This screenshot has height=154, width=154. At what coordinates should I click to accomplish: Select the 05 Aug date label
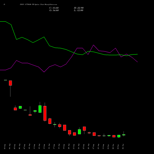click(x=15, y=147)
